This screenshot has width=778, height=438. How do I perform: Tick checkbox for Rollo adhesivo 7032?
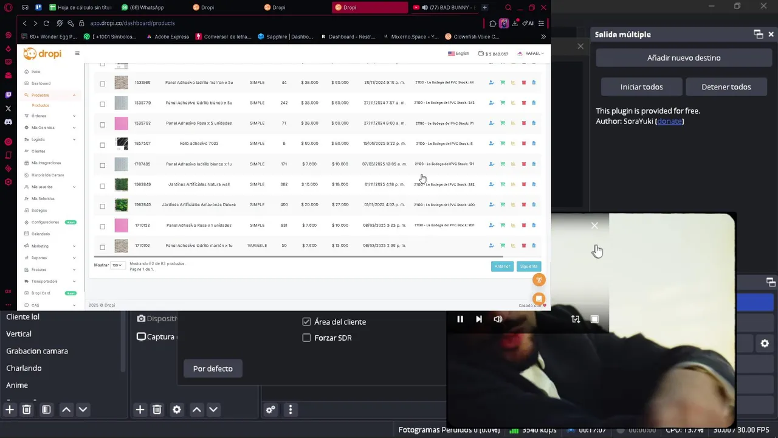102,145
